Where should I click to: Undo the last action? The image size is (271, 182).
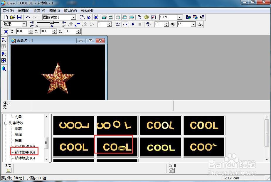pos(28,17)
